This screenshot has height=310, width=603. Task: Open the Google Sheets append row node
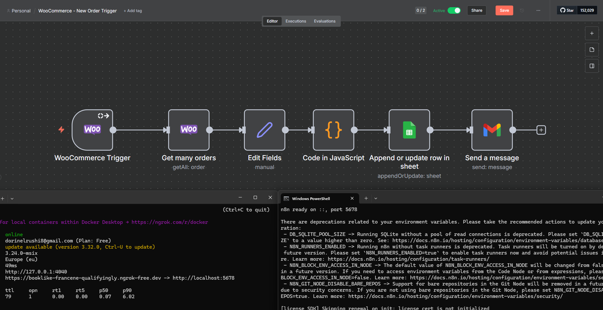pyautogui.click(x=409, y=130)
